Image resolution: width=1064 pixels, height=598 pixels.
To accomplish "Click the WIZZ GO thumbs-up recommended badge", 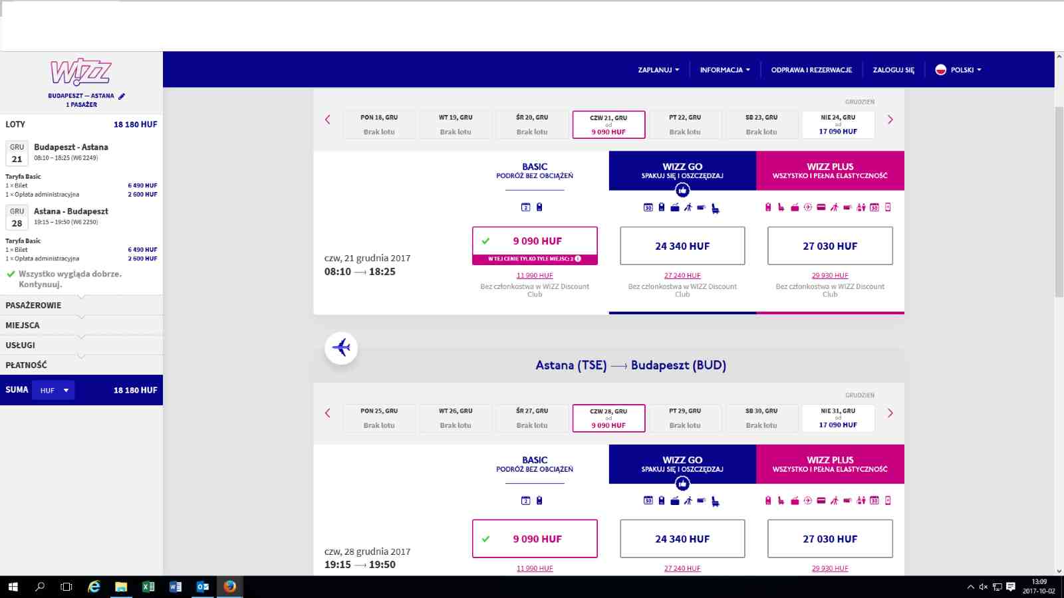I will tap(682, 191).
